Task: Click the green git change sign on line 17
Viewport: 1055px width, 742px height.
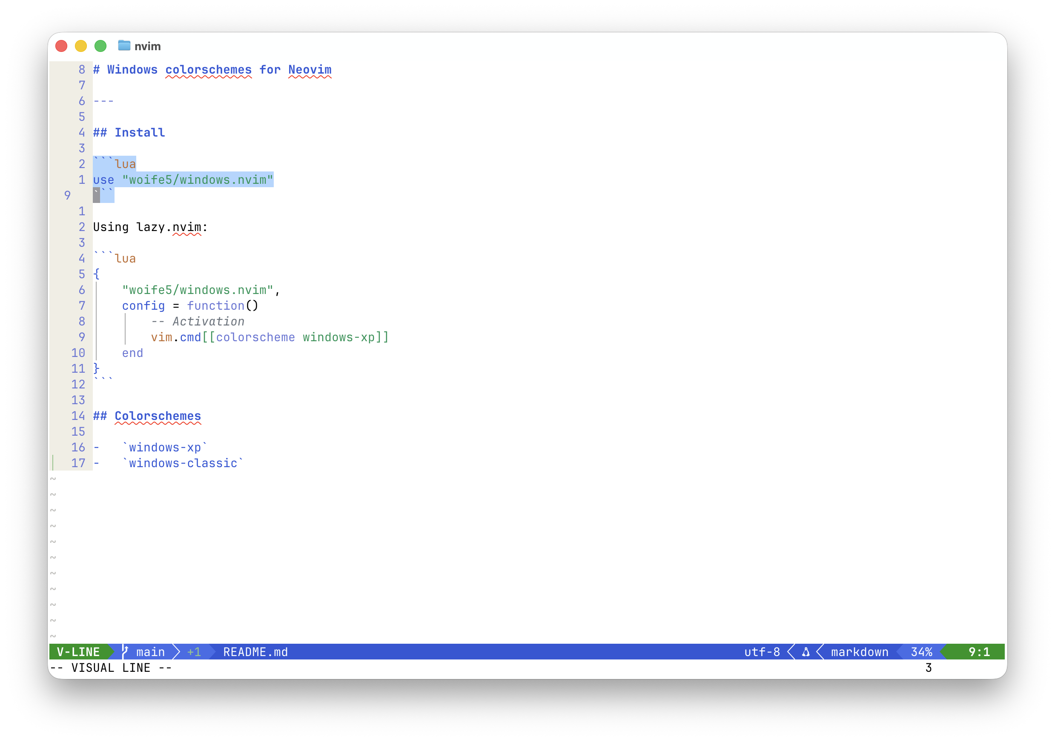Action: tap(53, 463)
